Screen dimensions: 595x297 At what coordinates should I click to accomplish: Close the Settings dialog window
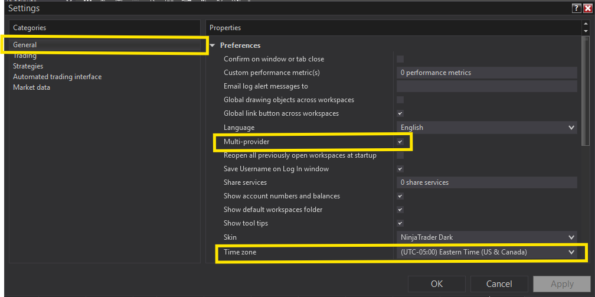[587, 8]
